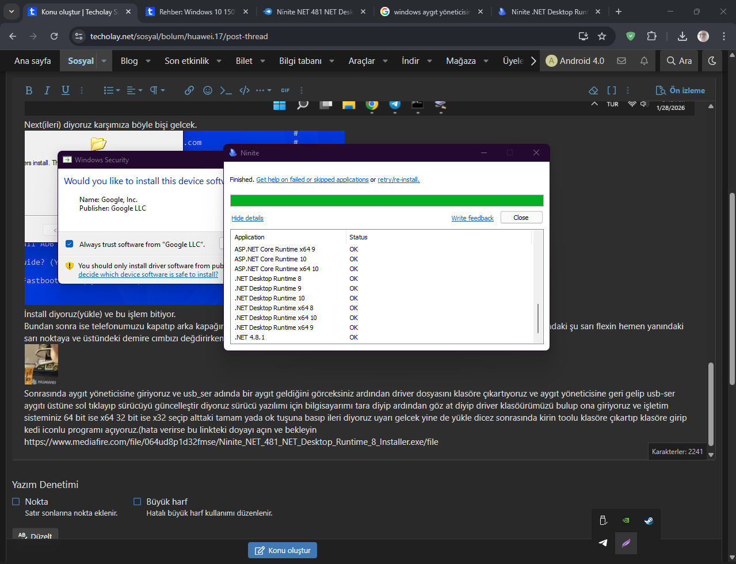Open the GIF picker in the toolbar
The width and height of the screenshot is (736, 564).
tap(285, 90)
